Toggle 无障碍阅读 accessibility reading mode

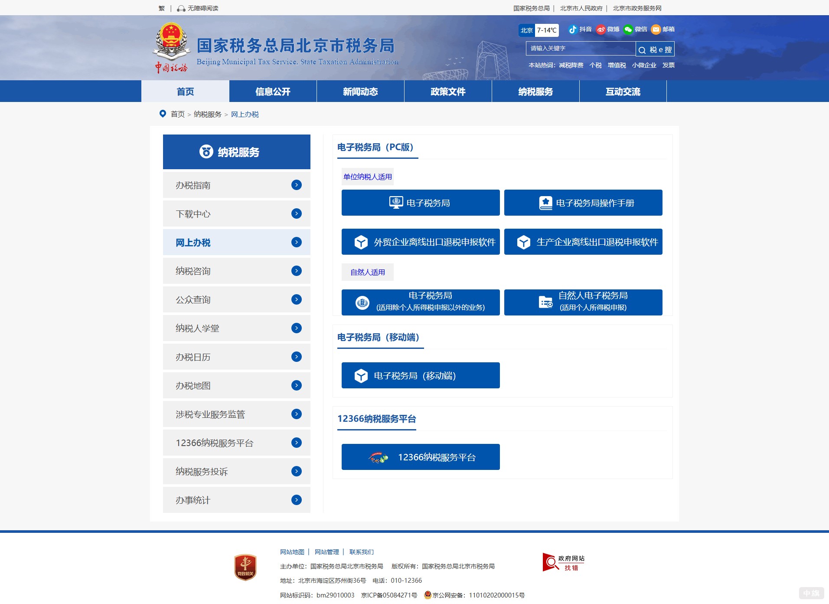coord(198,8)
